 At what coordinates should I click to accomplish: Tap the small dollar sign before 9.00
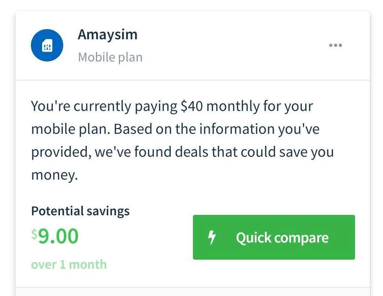click(x=34, y=235)
